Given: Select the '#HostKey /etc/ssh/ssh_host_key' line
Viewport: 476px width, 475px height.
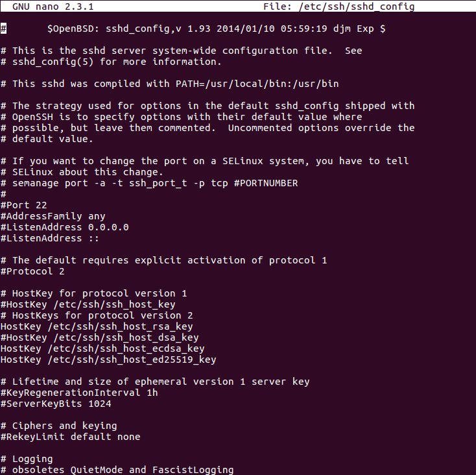Looking at the screenshot, I should [x=88, y=304].
